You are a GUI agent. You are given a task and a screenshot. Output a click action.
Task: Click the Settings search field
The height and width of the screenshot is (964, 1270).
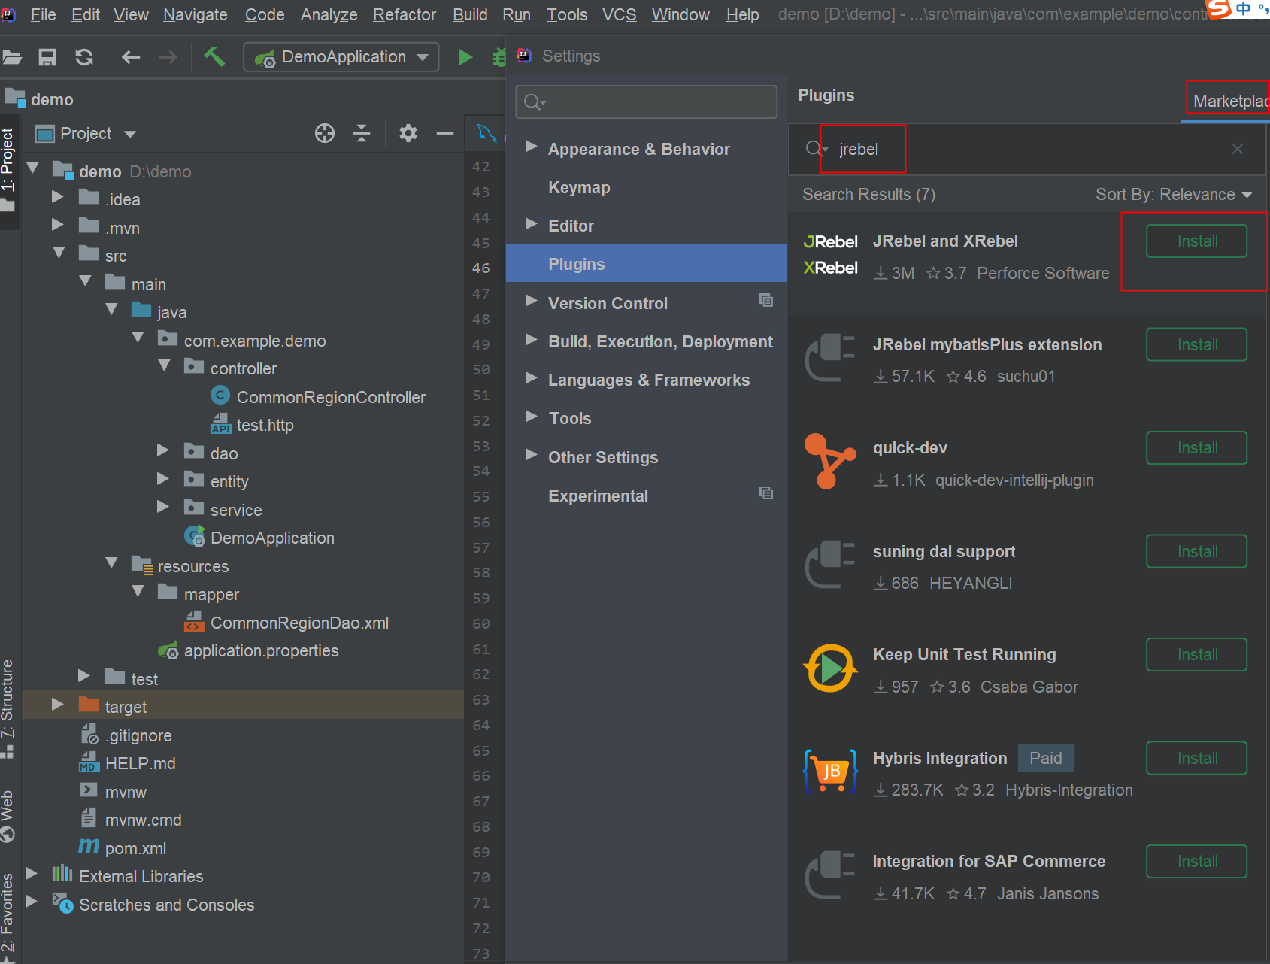pyautogui.click(x=647, y=102)
